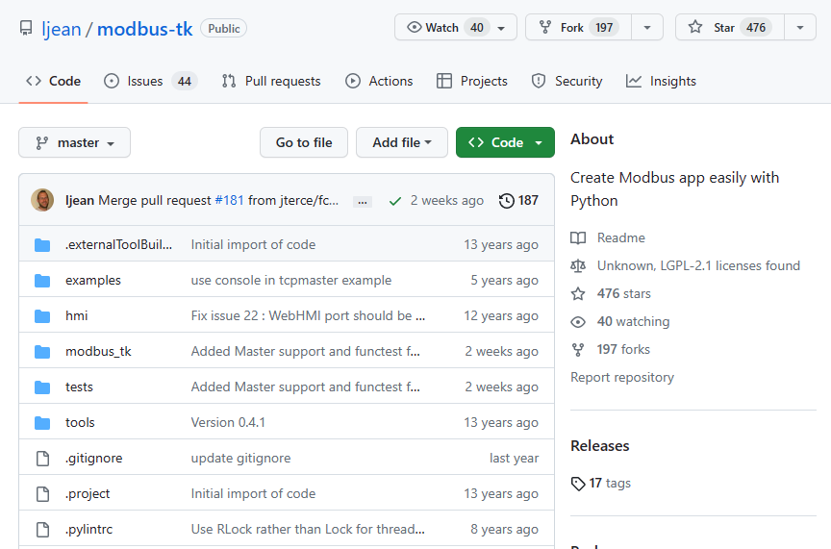Open the tools folder

(x=80, y=422)
